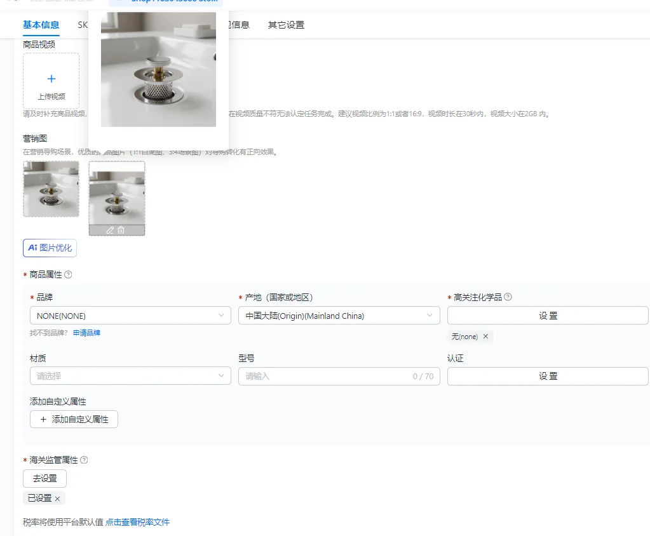Edit the second marketing image with pencil icon

pos(110,230)
